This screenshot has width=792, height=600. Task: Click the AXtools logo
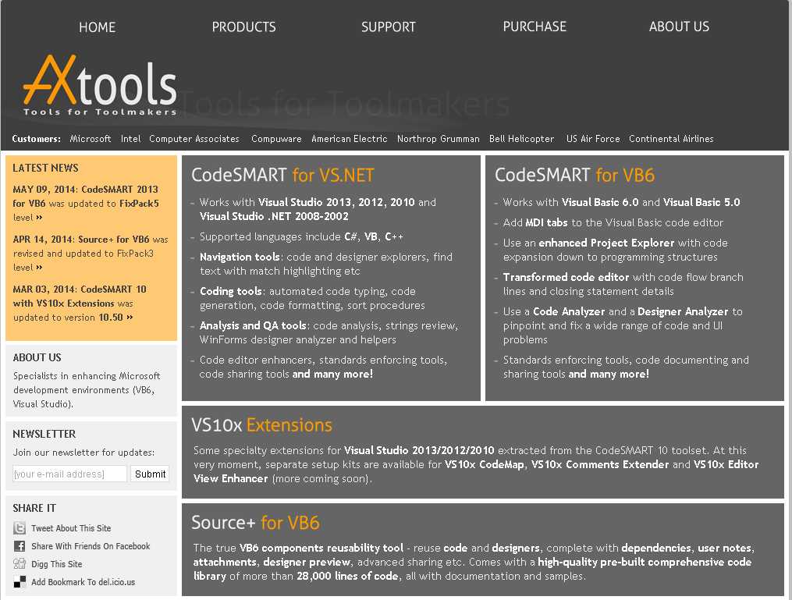click(100, 85)
